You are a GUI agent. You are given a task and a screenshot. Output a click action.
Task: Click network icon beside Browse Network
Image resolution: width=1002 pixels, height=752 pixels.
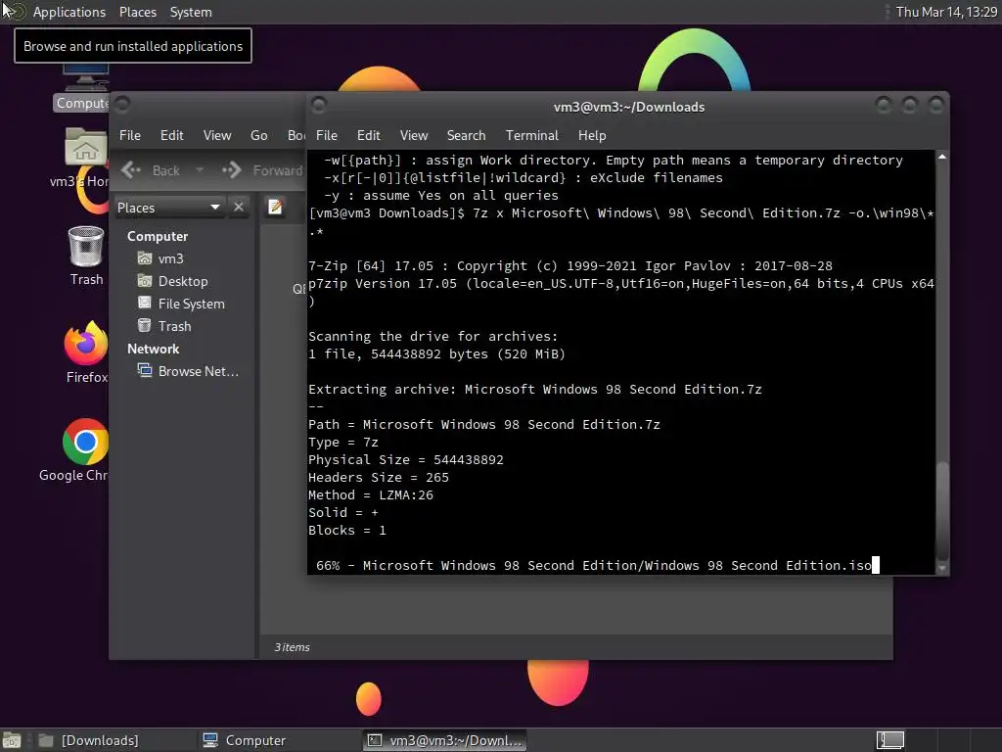click(x=145, y=370)
